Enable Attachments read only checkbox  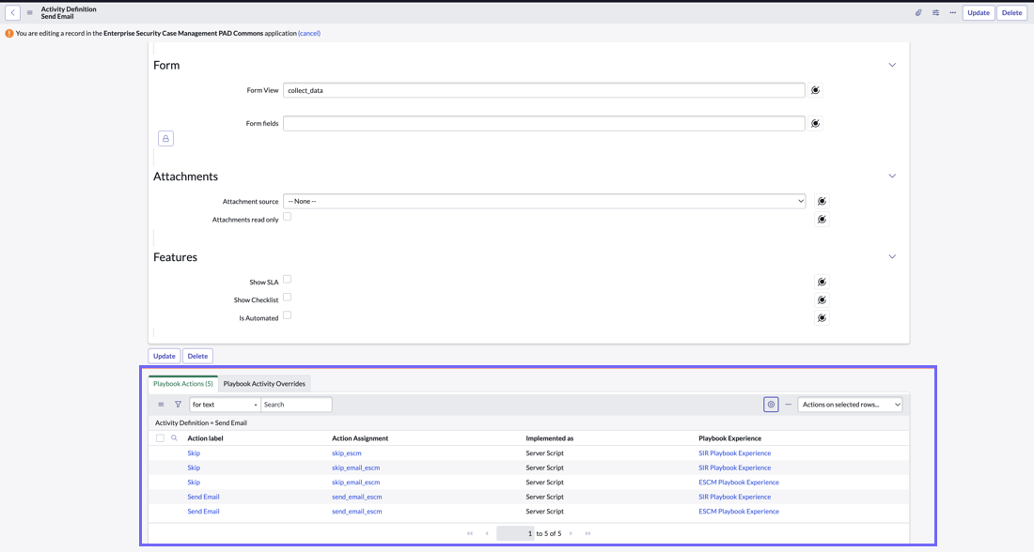[x=288, y=217]
